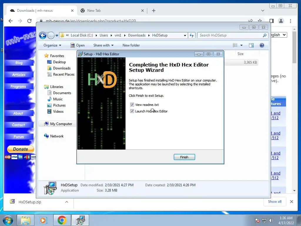Open the Music library
Viewport: 301px width, 226px height.
(x=58, y=99)
